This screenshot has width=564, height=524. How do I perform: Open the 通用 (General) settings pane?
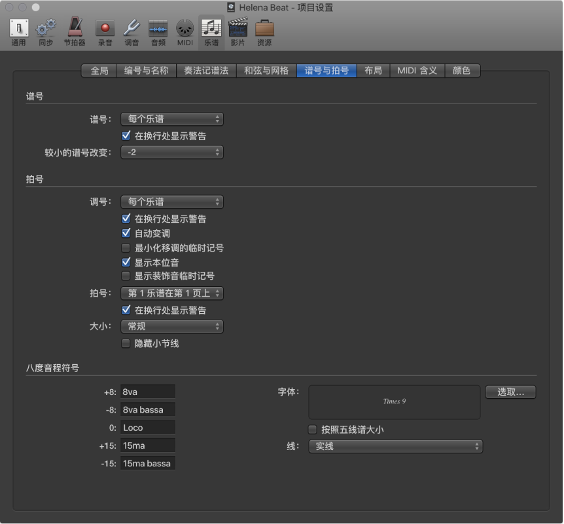point(18,30)
